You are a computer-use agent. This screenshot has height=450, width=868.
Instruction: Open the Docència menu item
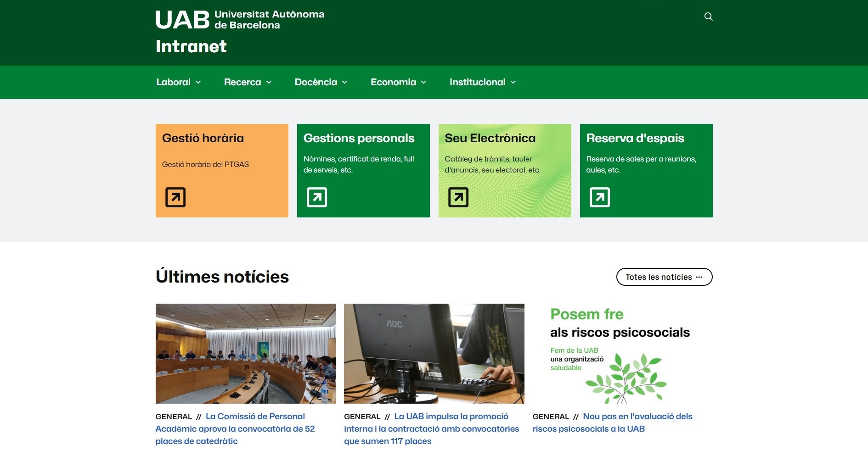[x=316, y=82]
